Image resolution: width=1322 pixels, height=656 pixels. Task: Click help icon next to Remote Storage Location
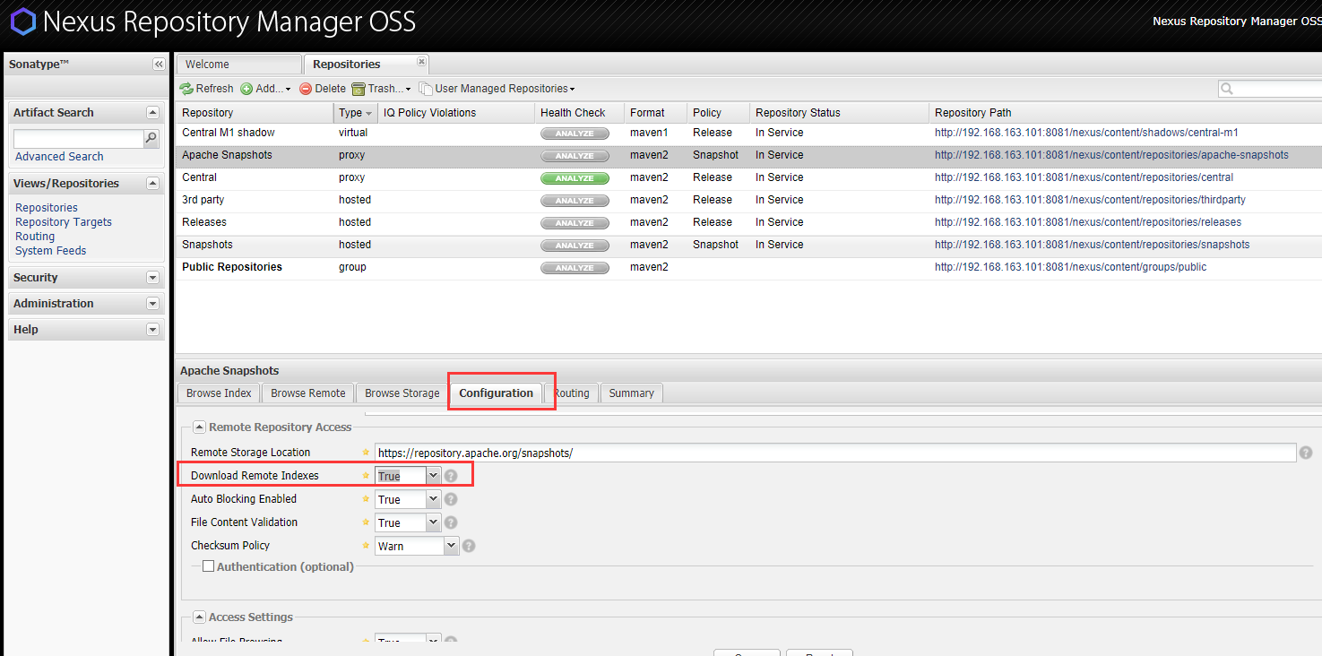(1306, 453)
